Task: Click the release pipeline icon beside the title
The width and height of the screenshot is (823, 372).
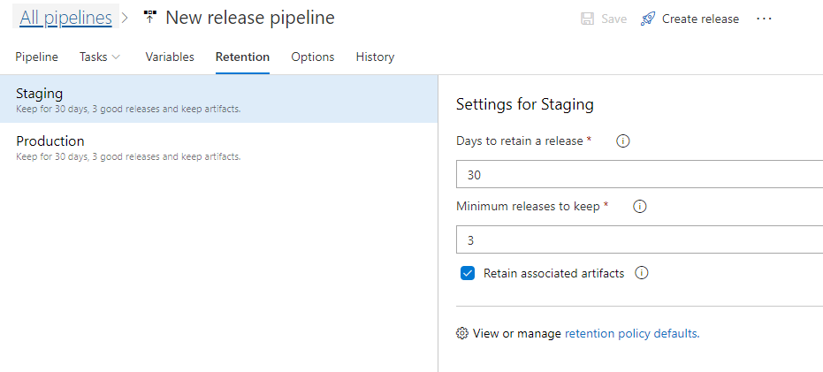Action: pyautogui.click(x=150, y=18)
